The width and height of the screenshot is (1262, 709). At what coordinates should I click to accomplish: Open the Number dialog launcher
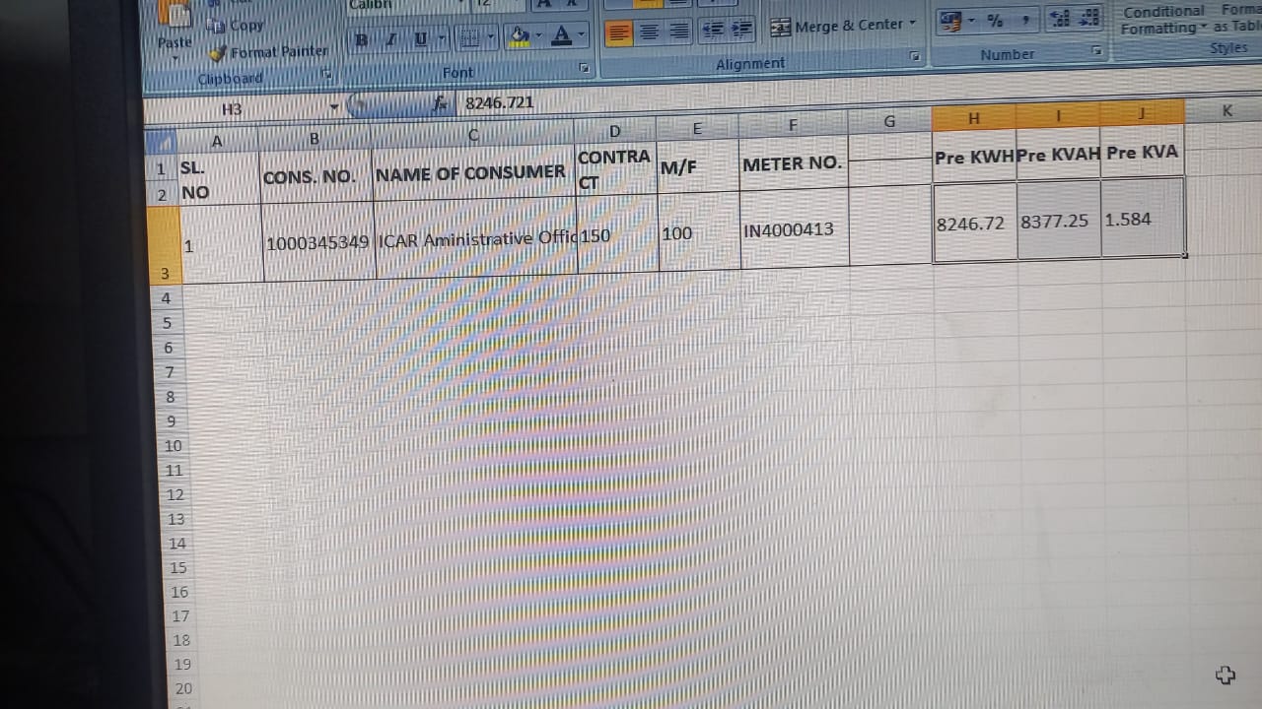[1096, 49]
